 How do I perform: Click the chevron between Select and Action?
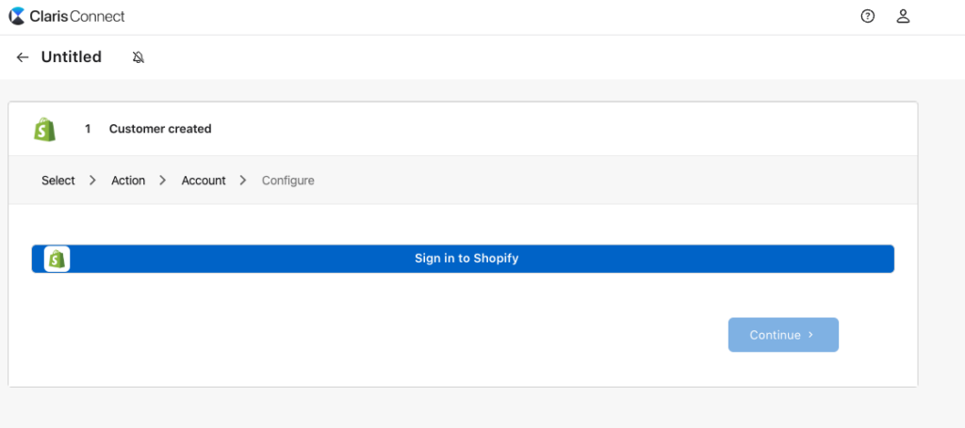[93, 181]
